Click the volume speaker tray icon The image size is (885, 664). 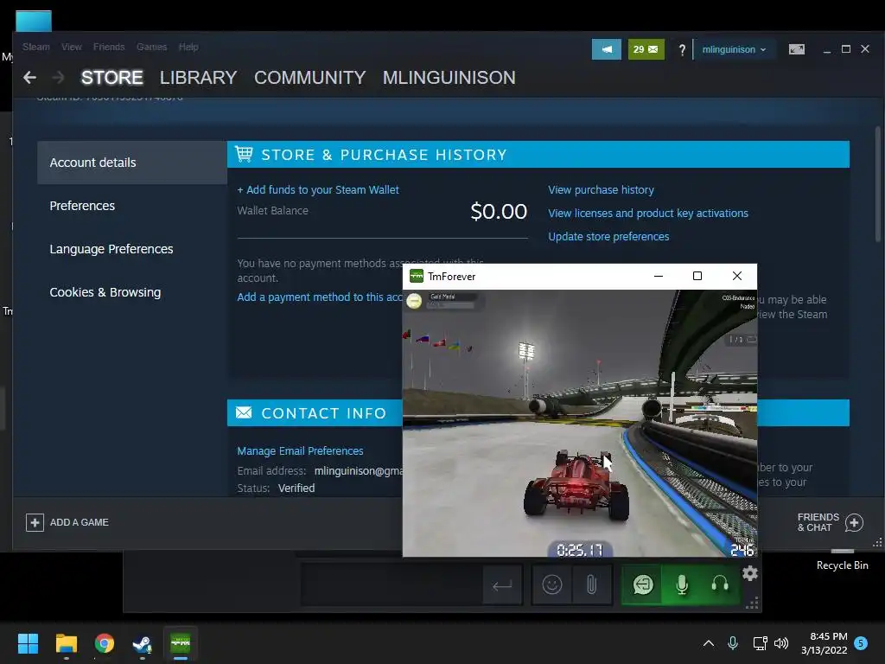point(781,643)
